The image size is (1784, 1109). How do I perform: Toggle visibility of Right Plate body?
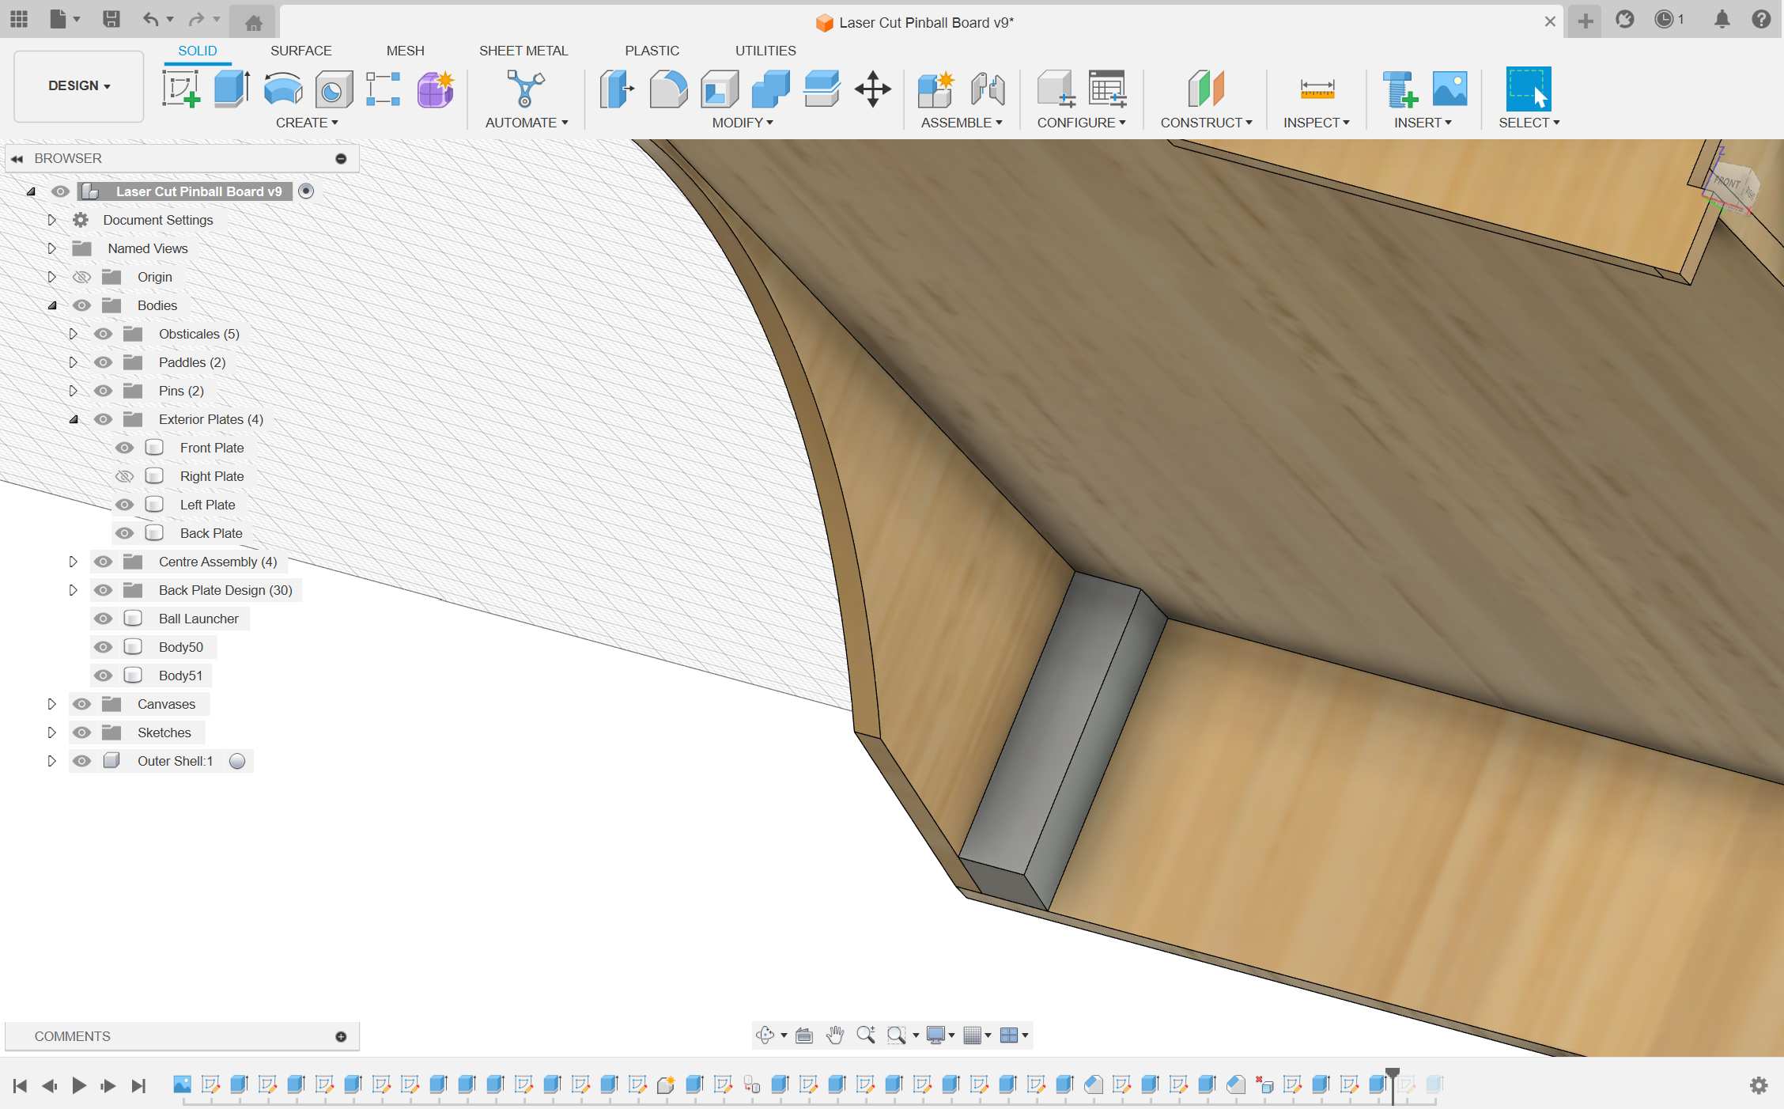coord(124,476)
